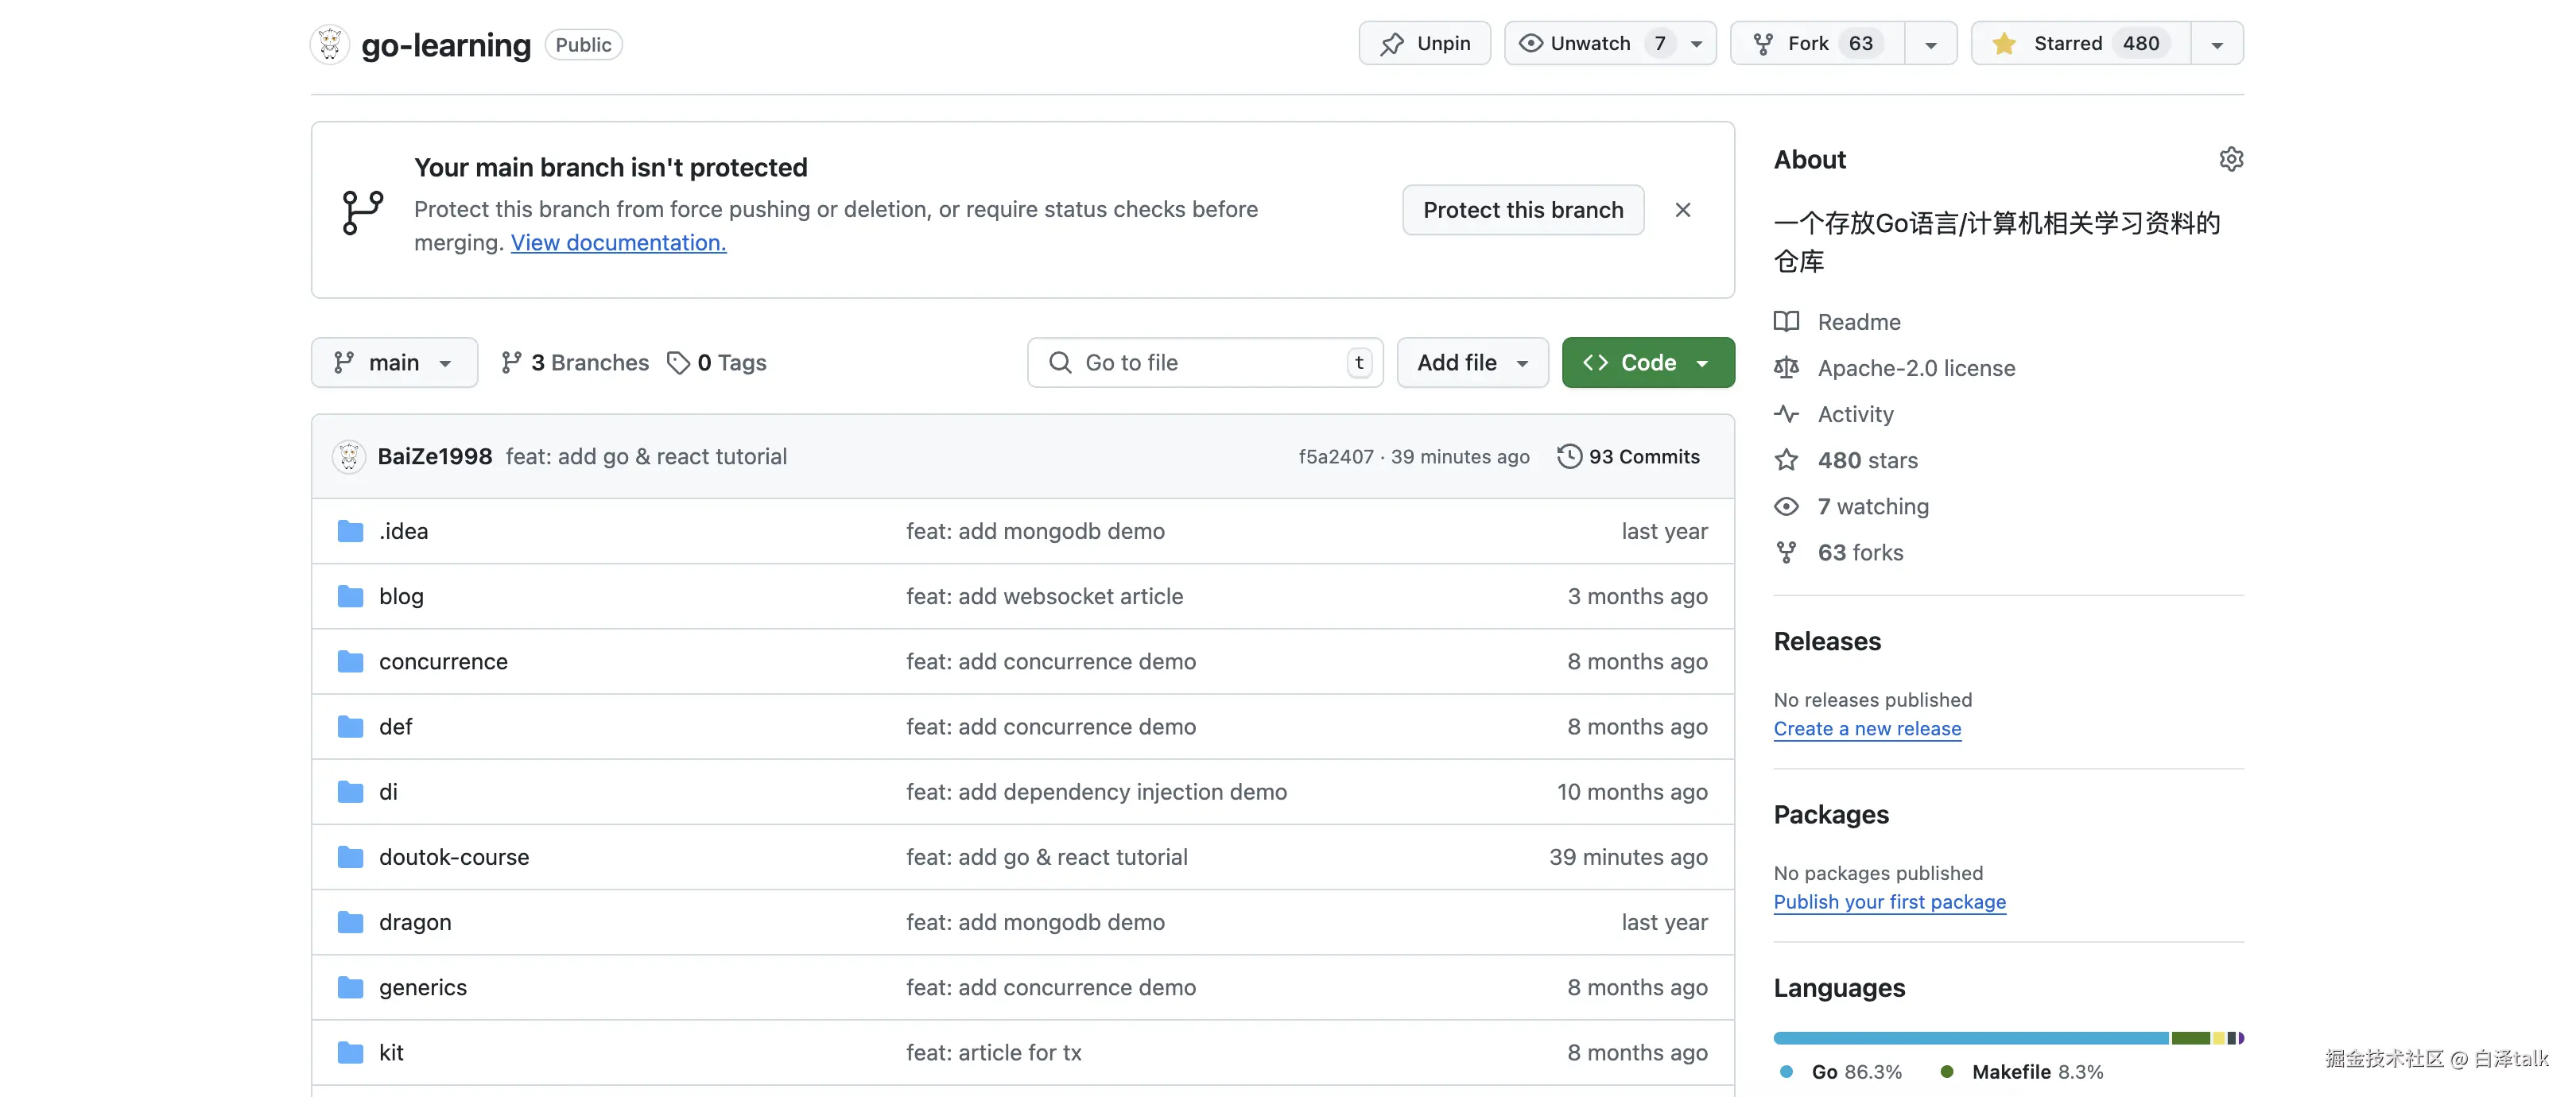Image resolution: width=2576 pixels, height=1097 pixels.
Task: Click the go-learning repository avatar
Action: point(330,44)
